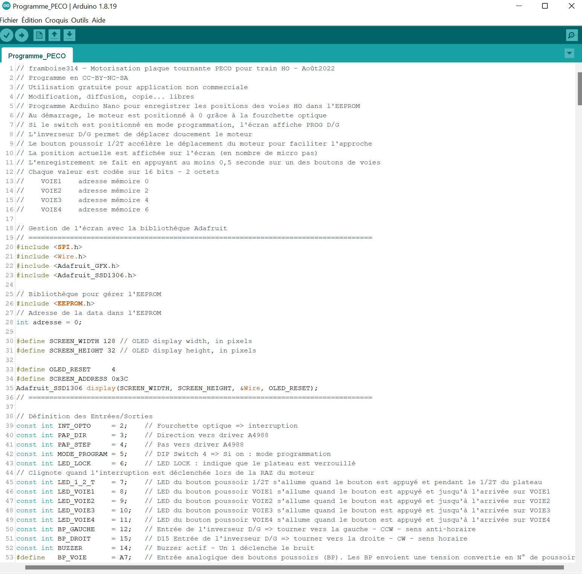
Task: Expand the tab options dropdown arrow
Action: pos(570,53)
